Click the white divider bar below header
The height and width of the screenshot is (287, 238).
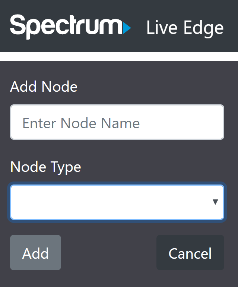[119, 56]
